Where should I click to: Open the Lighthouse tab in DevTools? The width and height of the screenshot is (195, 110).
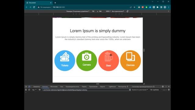coord(112,86)
